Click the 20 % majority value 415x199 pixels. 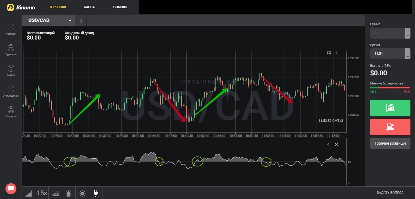click(x=373, y=92)
